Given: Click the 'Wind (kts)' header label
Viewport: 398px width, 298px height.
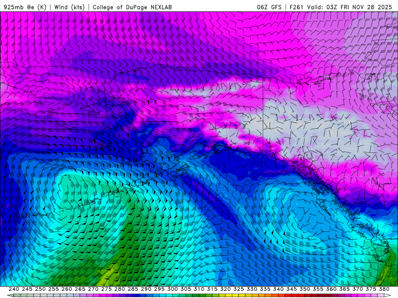Looking at the screenshot, I should coord(70,7).
